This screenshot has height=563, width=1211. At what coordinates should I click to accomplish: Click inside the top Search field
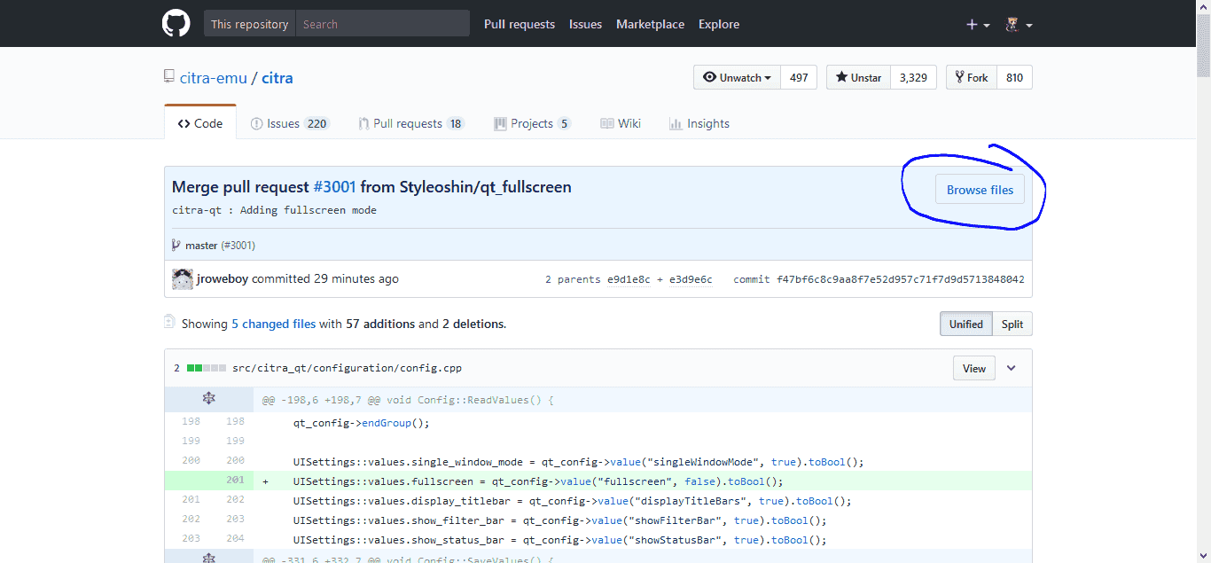click(382, 24)
